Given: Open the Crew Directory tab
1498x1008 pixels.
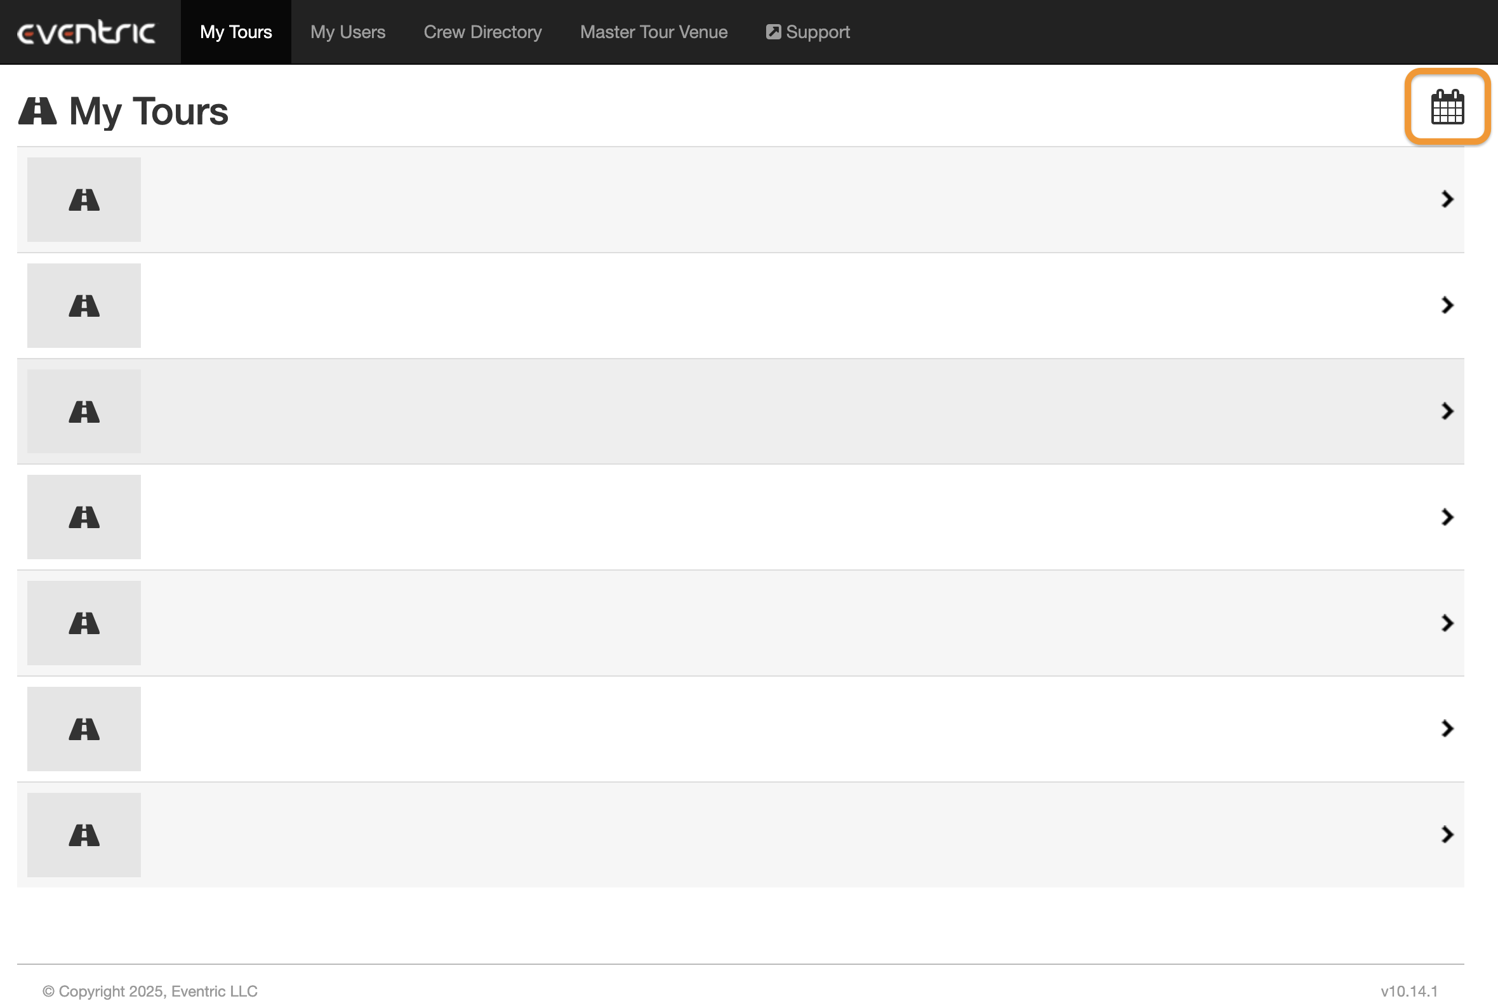Looking at the screenshot, I should click(482, 32).
